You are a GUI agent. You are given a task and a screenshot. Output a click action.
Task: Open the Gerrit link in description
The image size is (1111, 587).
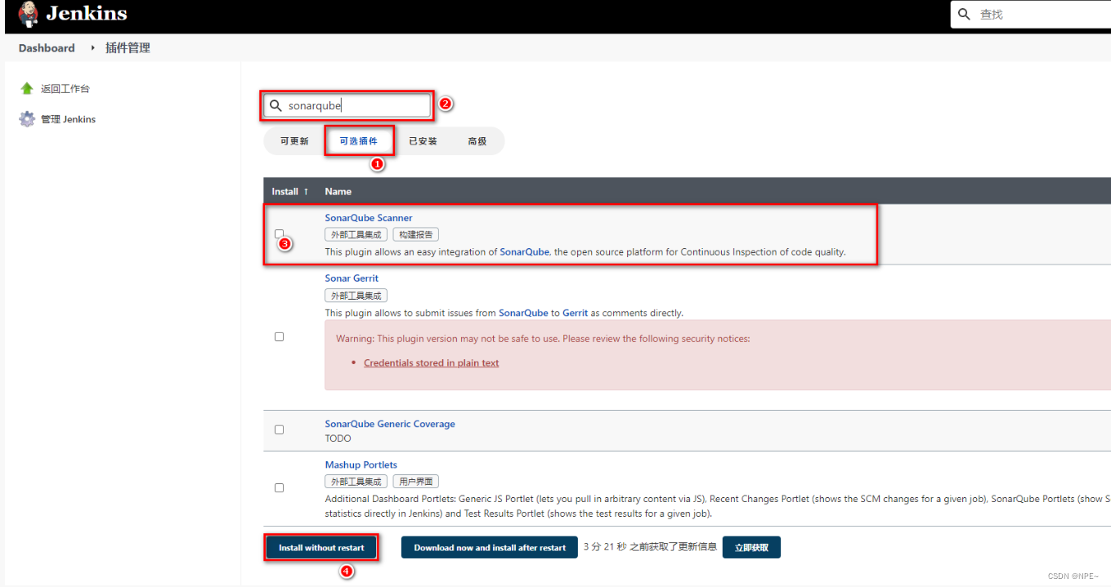click(x=576, y=313)
